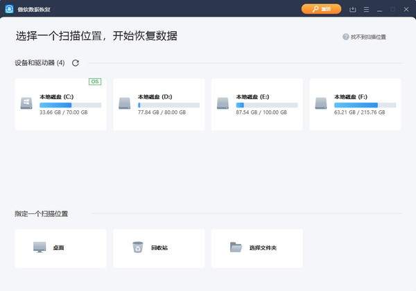Click the 桌面 desktop monitor icon
The height and width of the screenshot is (291, 416).
(40, 247)
